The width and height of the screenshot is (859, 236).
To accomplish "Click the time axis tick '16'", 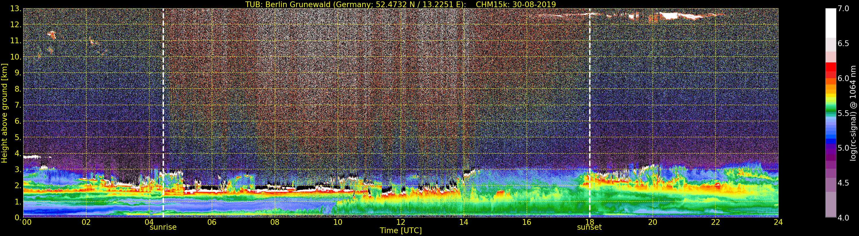I will (x=527, y=222).
